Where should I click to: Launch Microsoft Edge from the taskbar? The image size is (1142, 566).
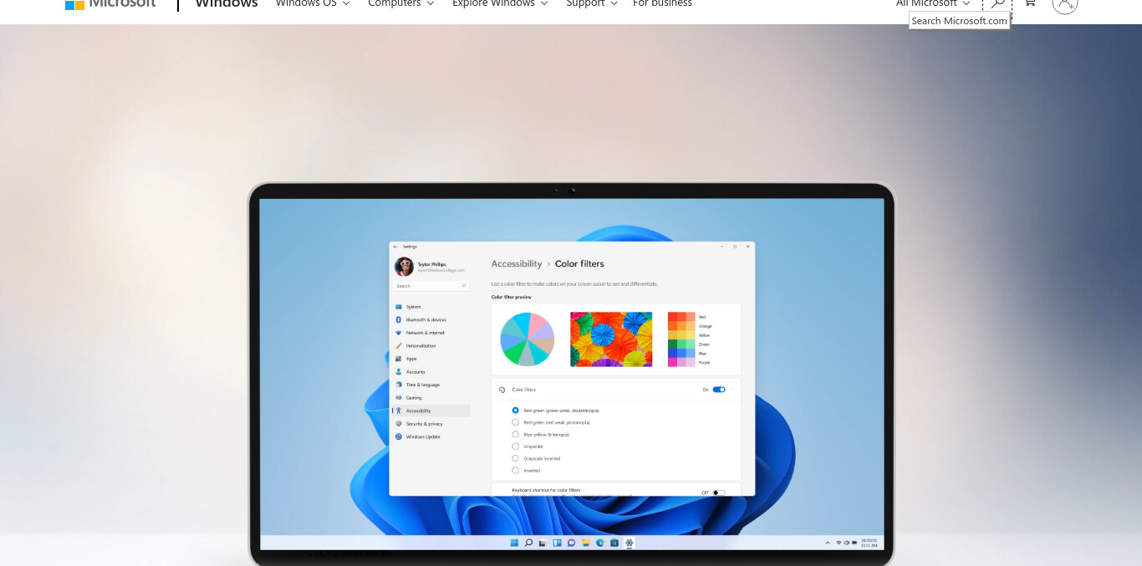599,543
